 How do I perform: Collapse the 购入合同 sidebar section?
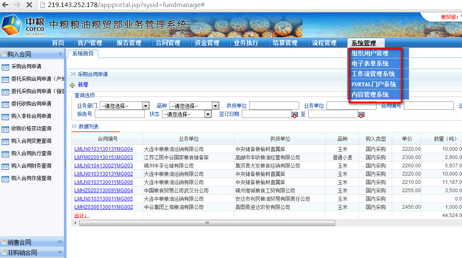[x=60, y=53]
